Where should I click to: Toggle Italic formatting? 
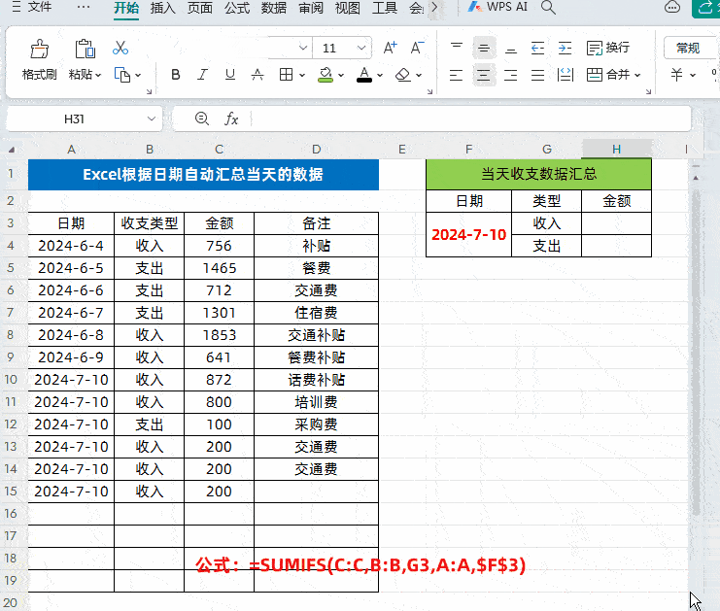click(x=202, y=75)
